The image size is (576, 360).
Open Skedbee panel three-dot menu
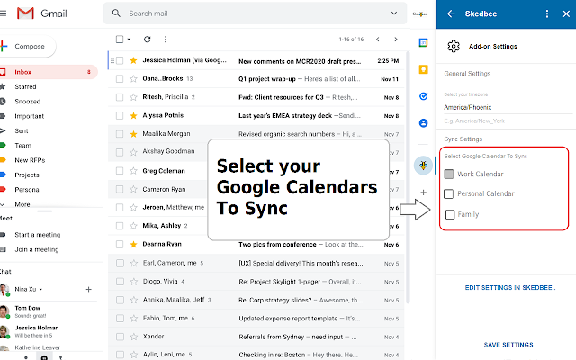coord(547,13)
